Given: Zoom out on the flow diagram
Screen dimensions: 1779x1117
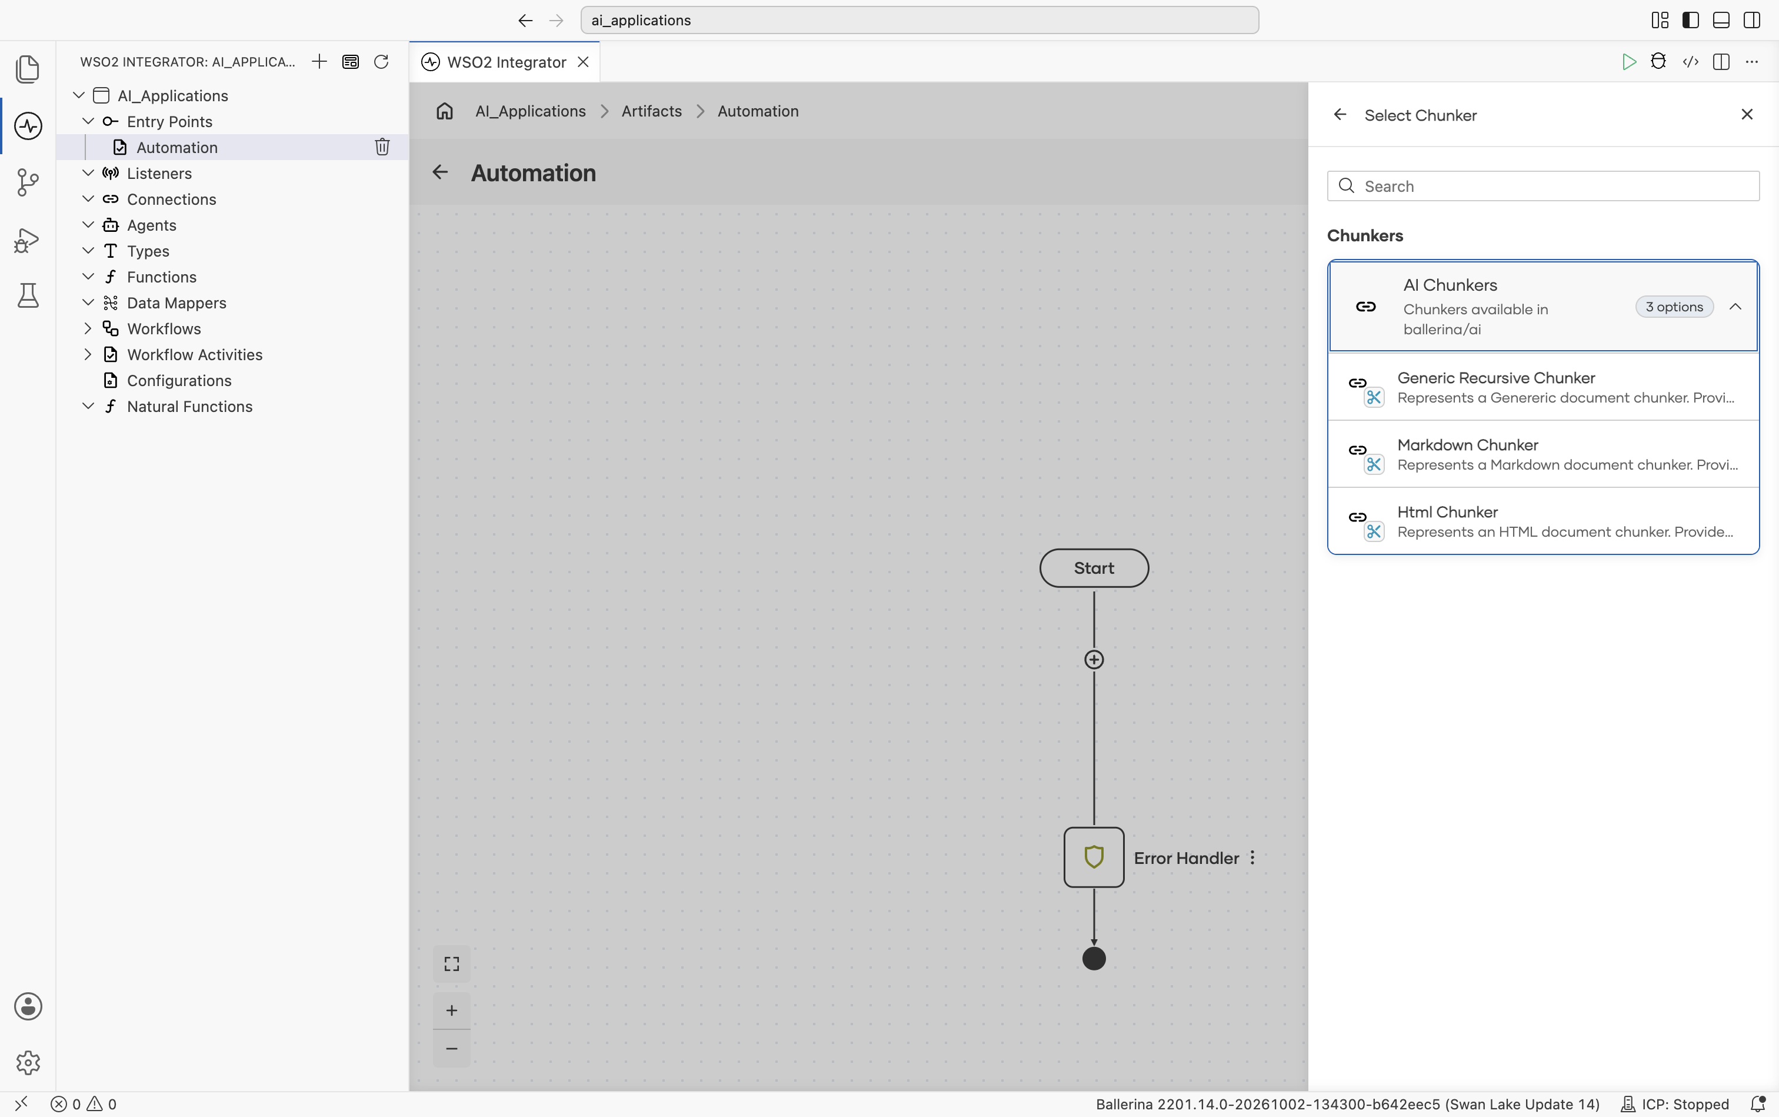Looking at the screenshot, I should coord(452,1048).
